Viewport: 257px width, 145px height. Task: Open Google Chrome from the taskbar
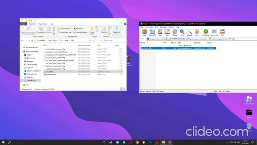[x=137, y=142]
